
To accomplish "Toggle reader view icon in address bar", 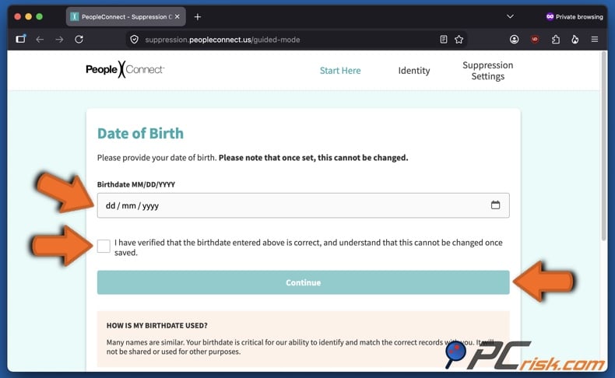I will tap(443, 40).
